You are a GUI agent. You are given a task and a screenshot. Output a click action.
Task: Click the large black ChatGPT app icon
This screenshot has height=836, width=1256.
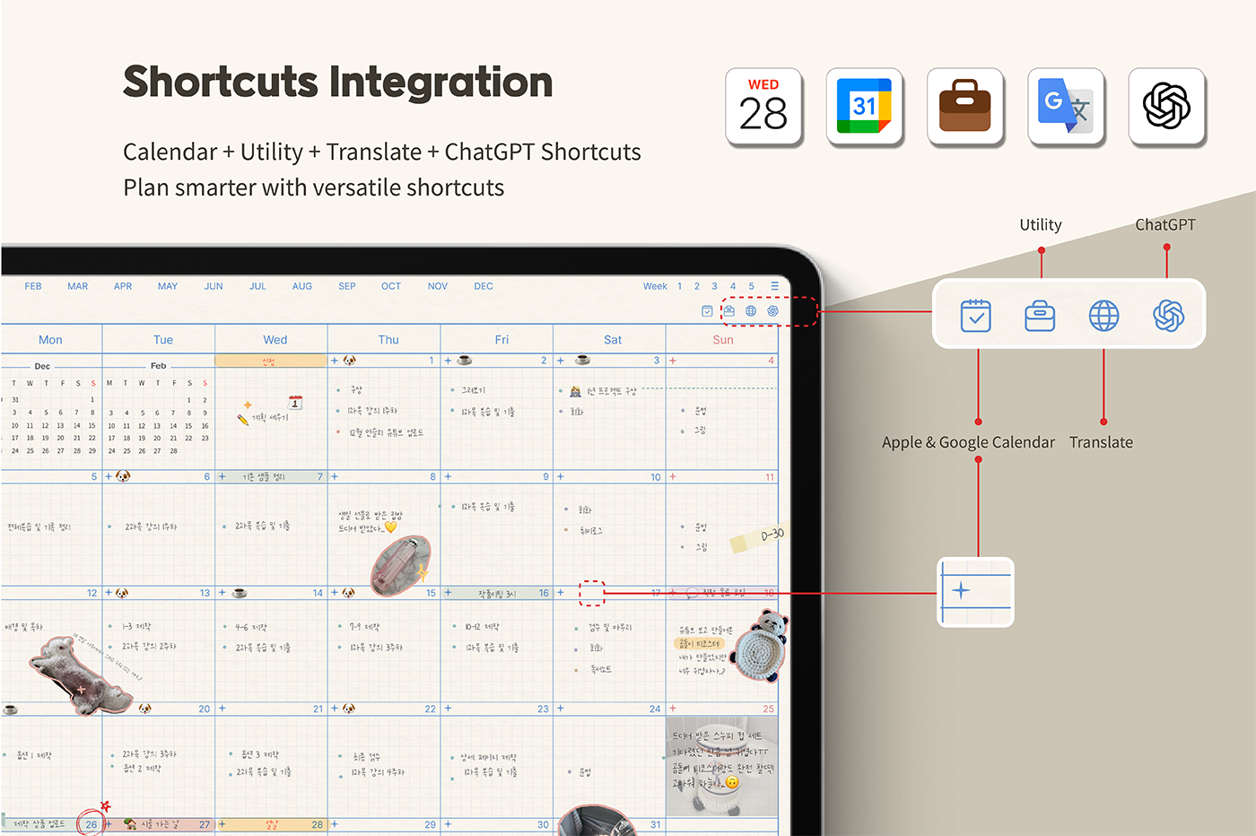(1166, 107)
